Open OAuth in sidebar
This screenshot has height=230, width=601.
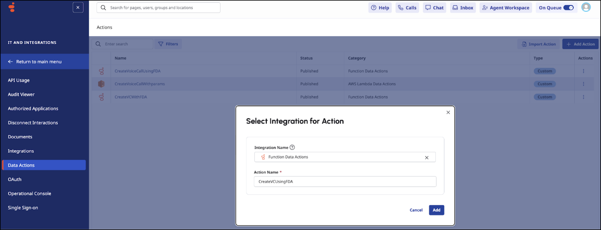(15, 179)
